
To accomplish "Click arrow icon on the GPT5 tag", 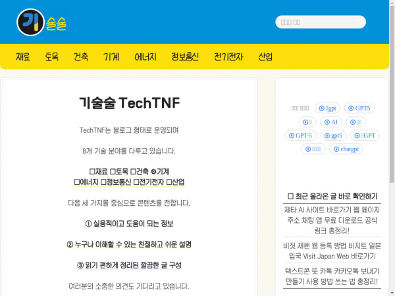I will (x=350, y=108).
